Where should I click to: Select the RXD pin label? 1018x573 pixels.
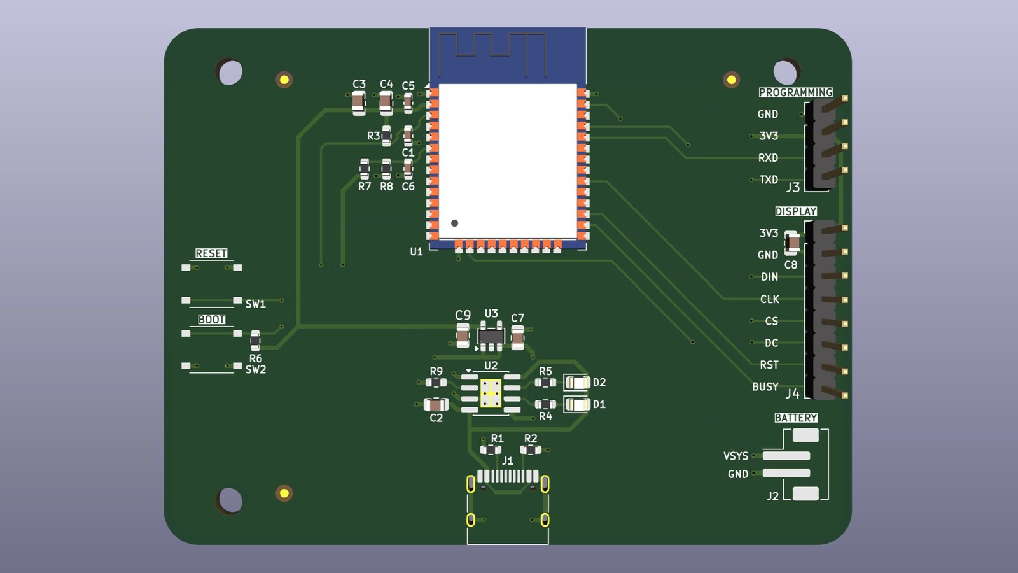click(768, 158)
